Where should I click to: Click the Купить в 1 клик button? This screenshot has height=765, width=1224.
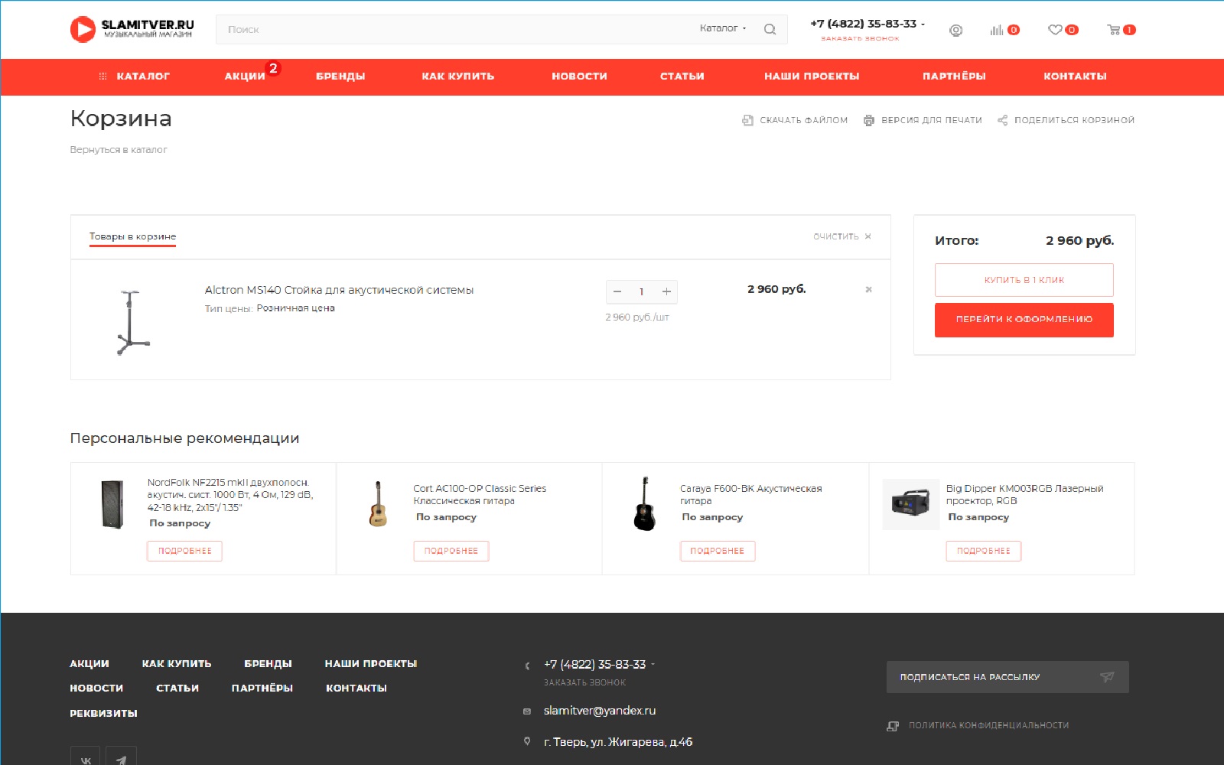pyautogui.click(x=1024, y=280)
